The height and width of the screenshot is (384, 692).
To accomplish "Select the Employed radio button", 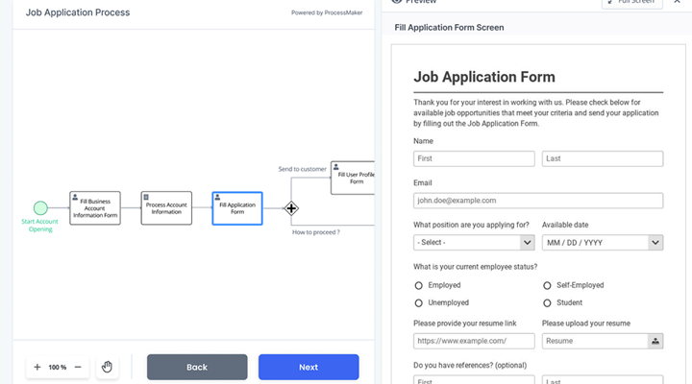I will [x=419, y=285].
